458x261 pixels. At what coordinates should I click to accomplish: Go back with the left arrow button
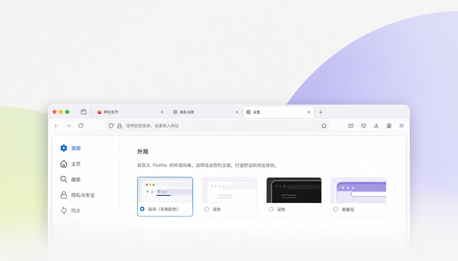[x=57, y=126]
